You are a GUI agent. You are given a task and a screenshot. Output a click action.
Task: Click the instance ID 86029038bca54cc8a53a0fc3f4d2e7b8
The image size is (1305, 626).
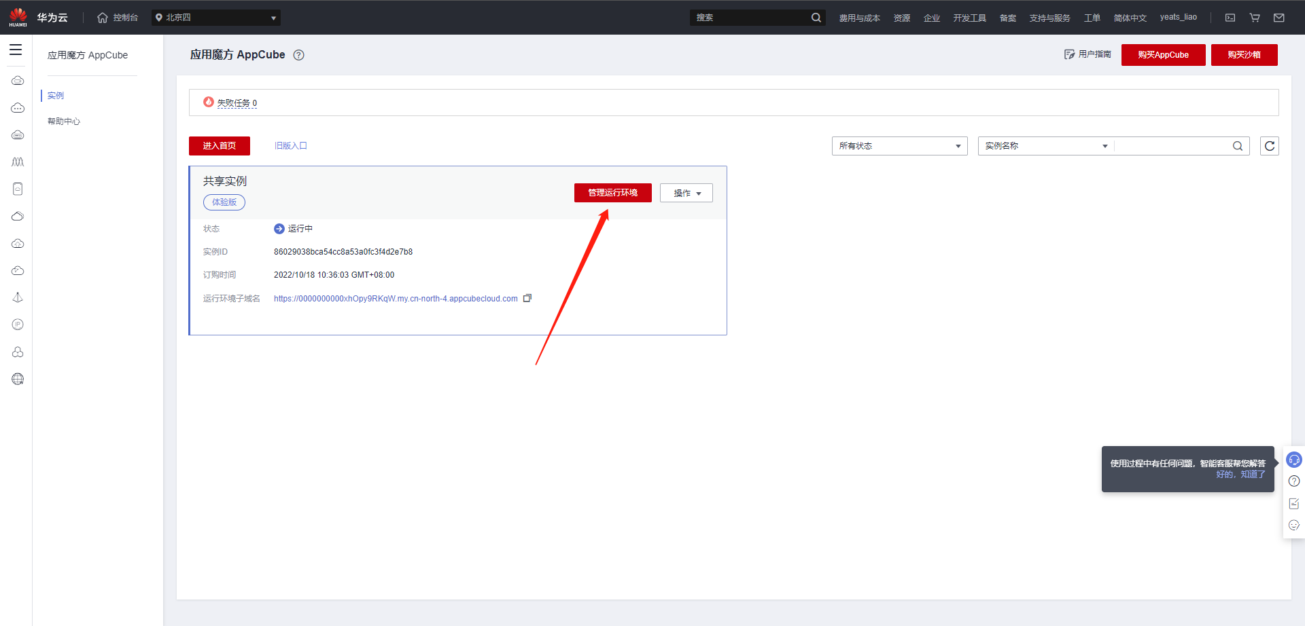pos(343,252)
